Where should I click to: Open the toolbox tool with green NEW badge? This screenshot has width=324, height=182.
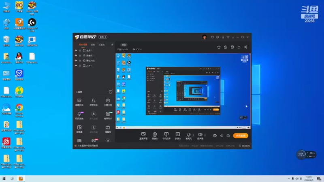pos(108,116)
